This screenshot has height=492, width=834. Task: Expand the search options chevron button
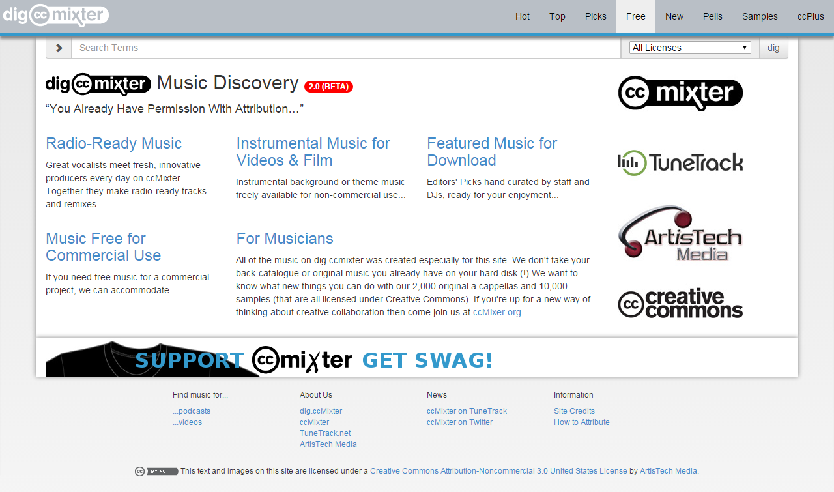59,48
